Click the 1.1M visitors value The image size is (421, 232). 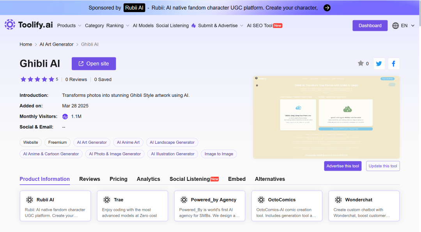(x=76, y=116)
